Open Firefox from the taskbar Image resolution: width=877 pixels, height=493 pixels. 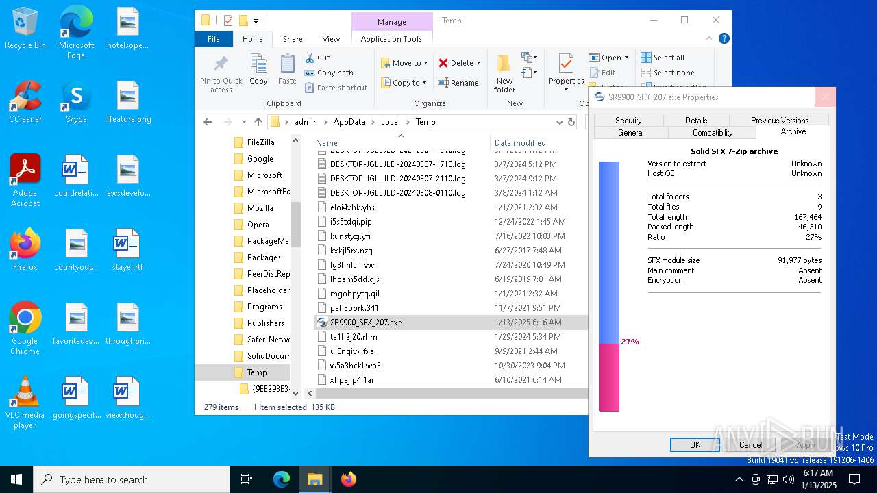(349, 479)
